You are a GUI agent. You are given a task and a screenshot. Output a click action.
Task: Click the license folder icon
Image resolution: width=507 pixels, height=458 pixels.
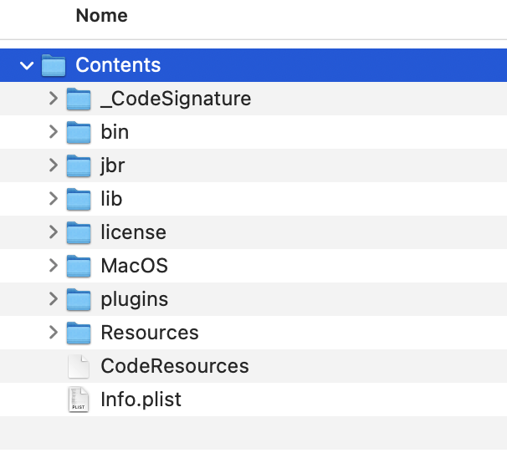[78, 232]
